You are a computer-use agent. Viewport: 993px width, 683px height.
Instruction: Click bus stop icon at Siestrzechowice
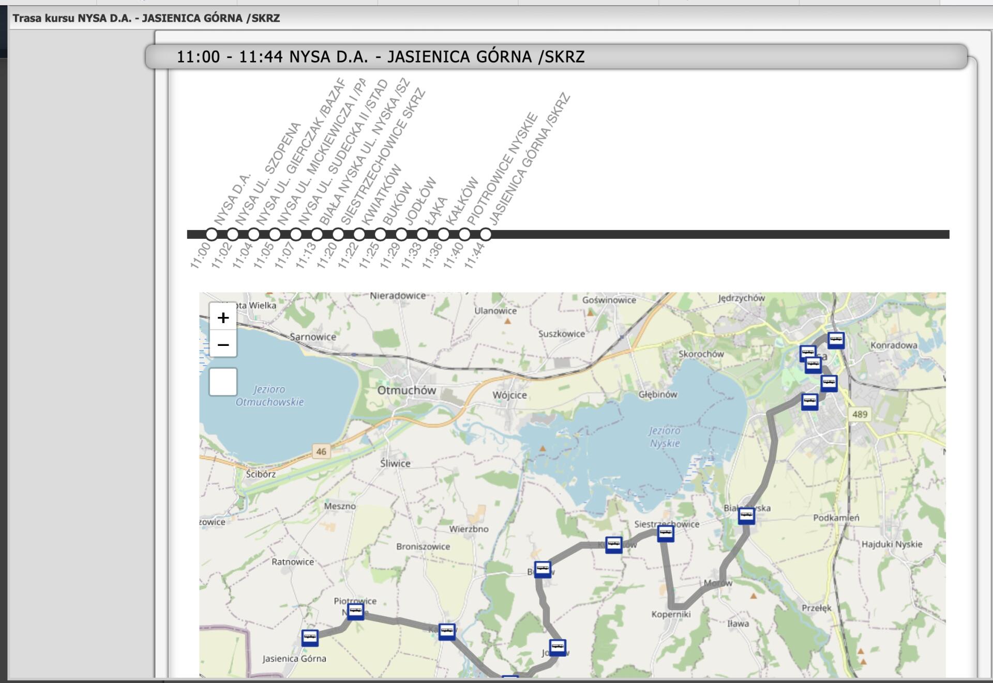coord(666,533)
